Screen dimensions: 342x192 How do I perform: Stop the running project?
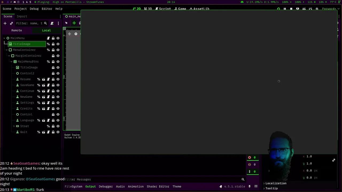pyautogui.click(x=291, y=9)
